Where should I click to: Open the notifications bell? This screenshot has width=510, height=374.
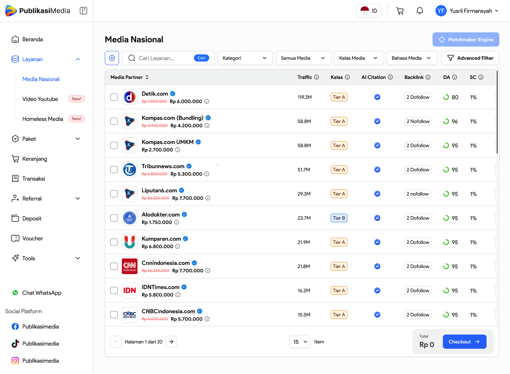(420, 11)
